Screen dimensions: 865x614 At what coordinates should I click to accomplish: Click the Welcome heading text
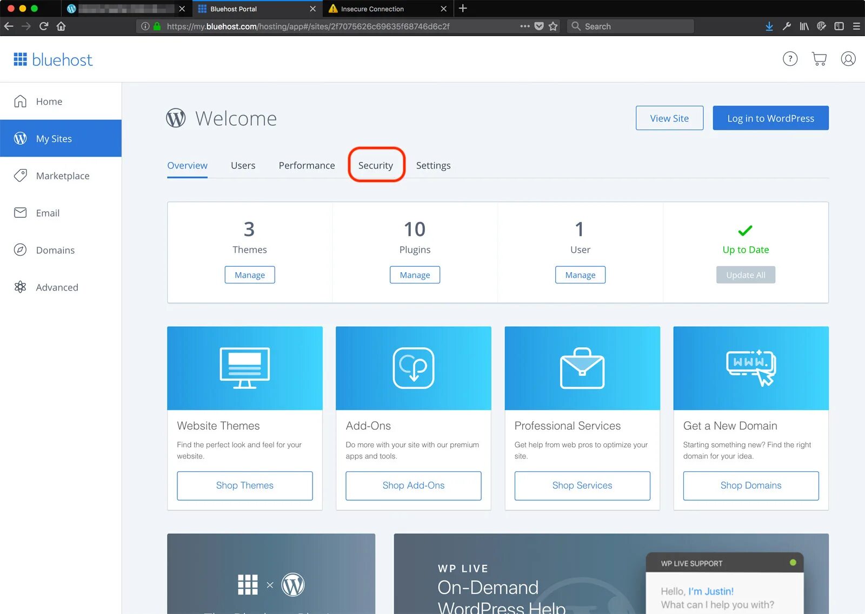236,118
